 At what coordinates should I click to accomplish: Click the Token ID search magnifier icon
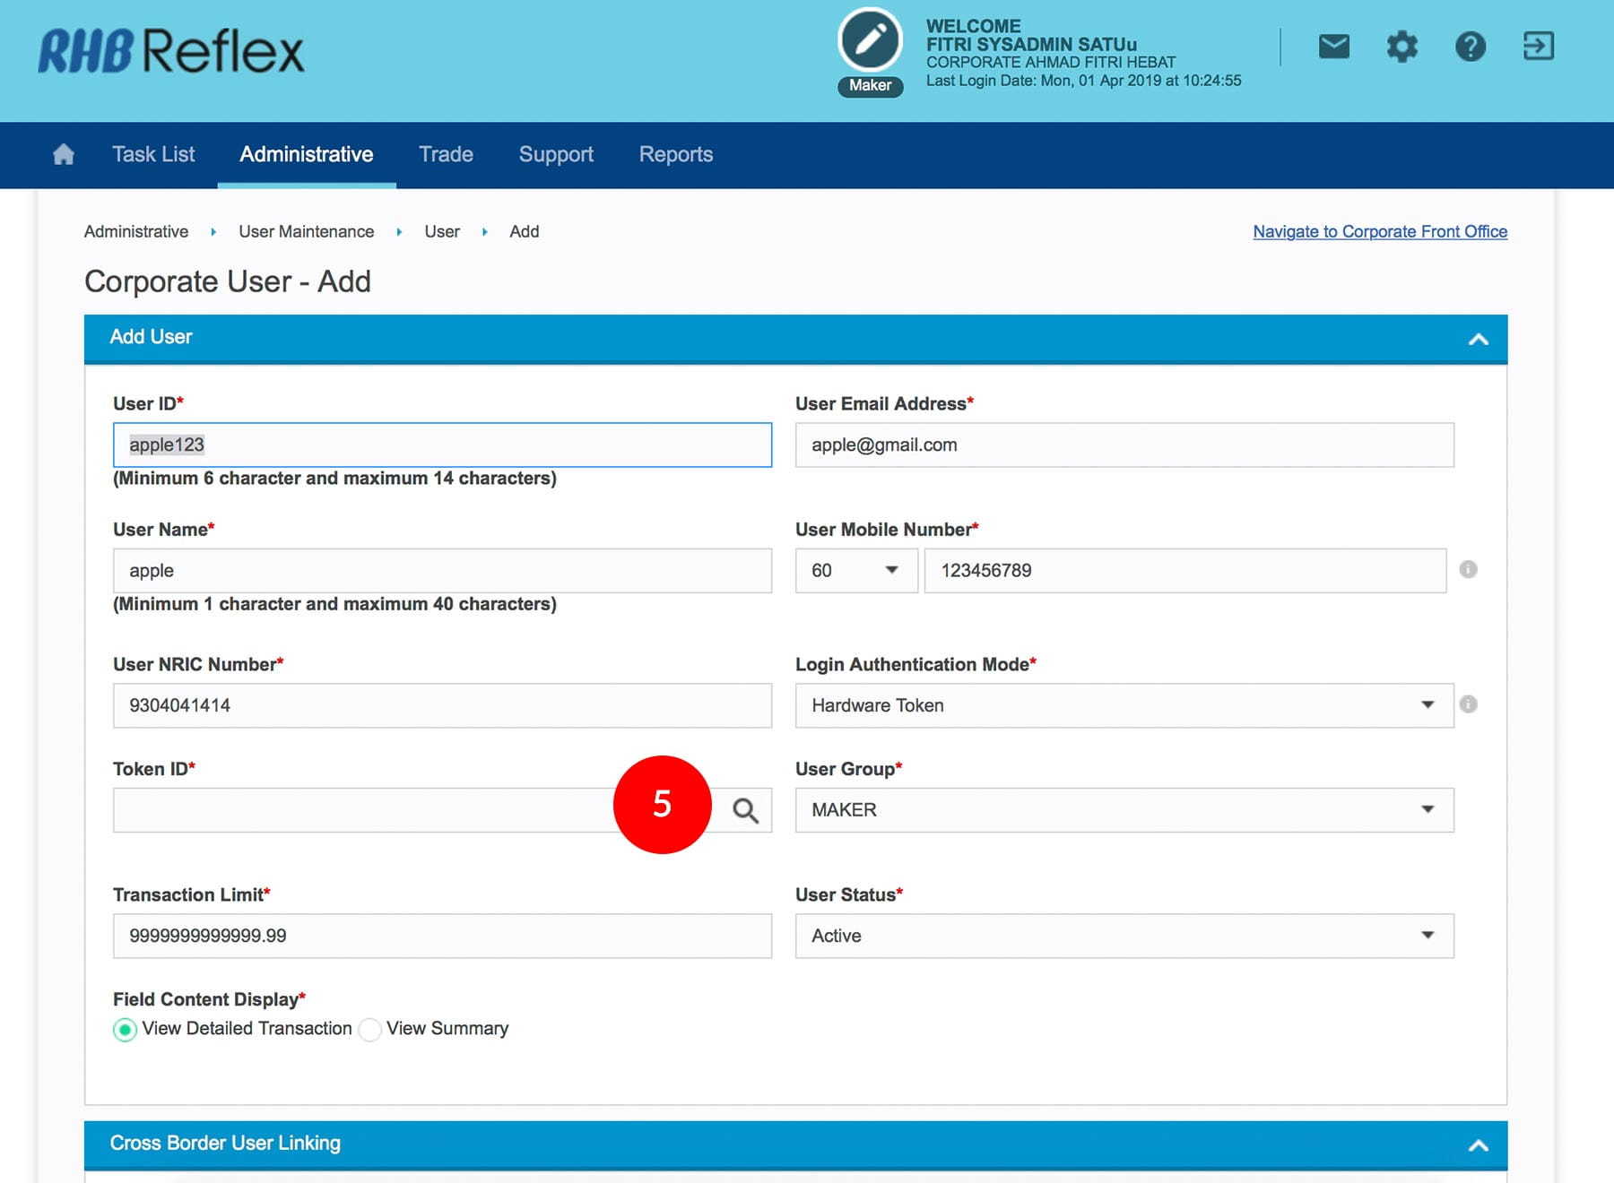745,810
